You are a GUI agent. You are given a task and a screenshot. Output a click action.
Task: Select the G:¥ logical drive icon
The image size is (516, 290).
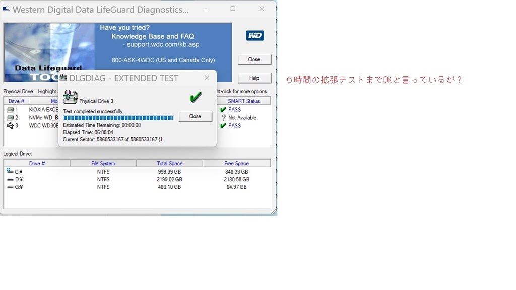point(10,187)
